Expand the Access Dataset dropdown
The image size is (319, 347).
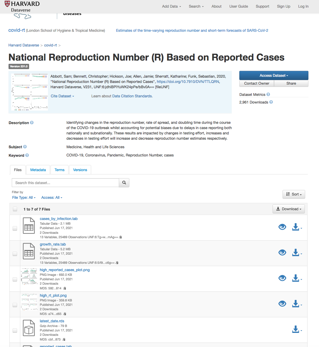[x=274, y=76]
